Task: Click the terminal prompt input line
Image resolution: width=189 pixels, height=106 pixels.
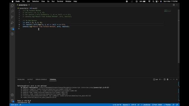Action: pyautogui.click(x=24, y=102)
